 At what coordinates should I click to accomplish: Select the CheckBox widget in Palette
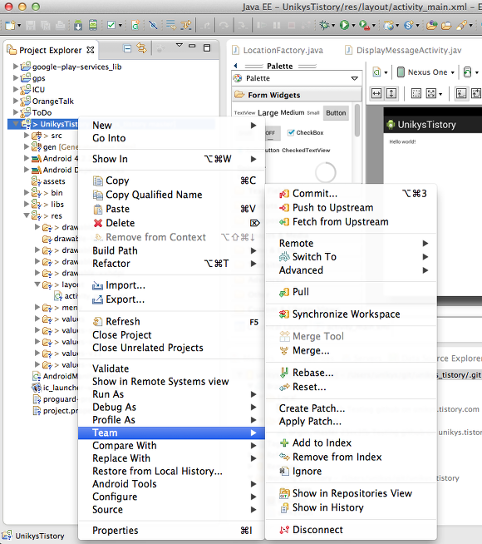point(305,132)
